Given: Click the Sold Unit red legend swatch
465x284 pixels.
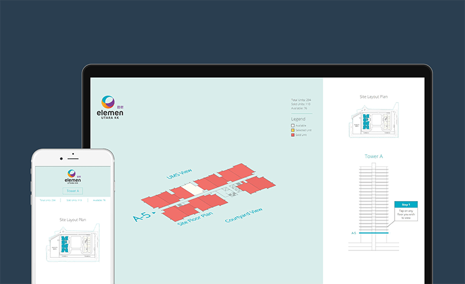Looking at the screenshot, I should [293, 134].
